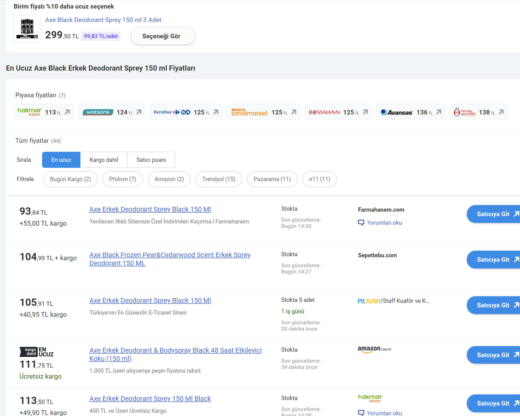Filter by Bugün Kargo (2)
Screen dimensions: 520x416
pyautogui.click(x=70, y=179)
